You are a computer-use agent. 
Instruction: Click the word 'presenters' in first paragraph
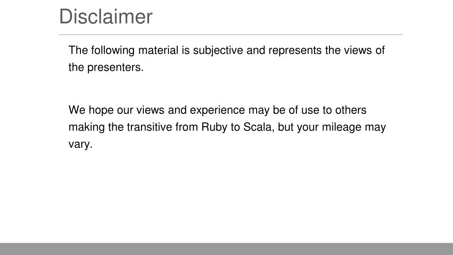point(114,67)
